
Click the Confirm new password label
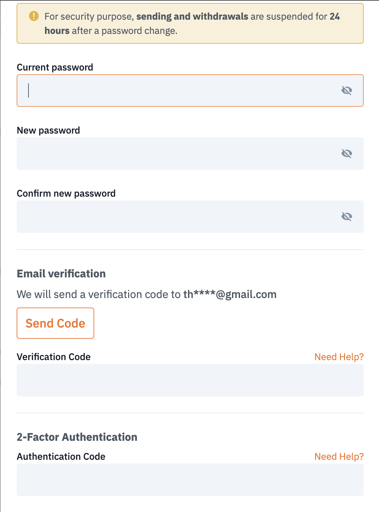[x=66, y=193]
